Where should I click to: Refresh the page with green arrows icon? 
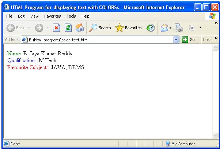coord(68,28)
